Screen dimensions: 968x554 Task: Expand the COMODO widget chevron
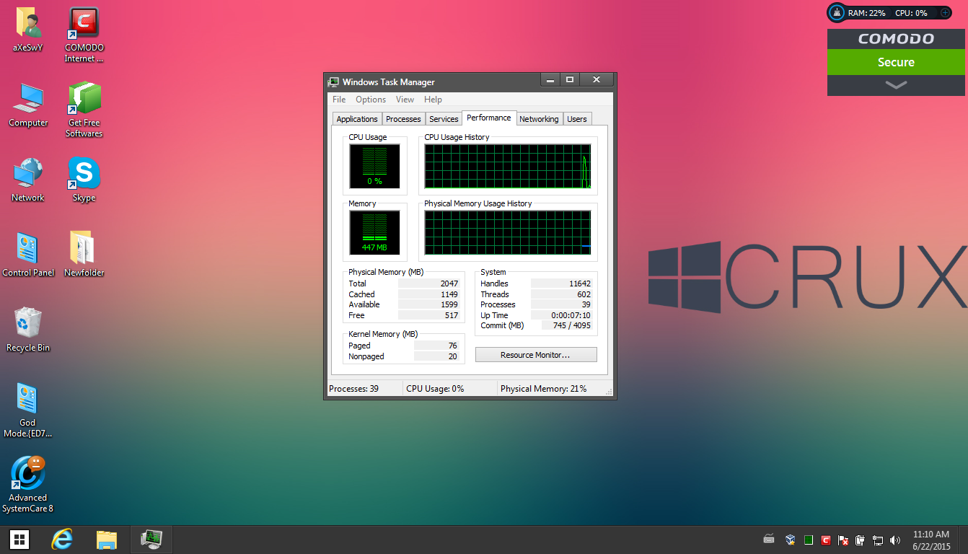(896, 85)
